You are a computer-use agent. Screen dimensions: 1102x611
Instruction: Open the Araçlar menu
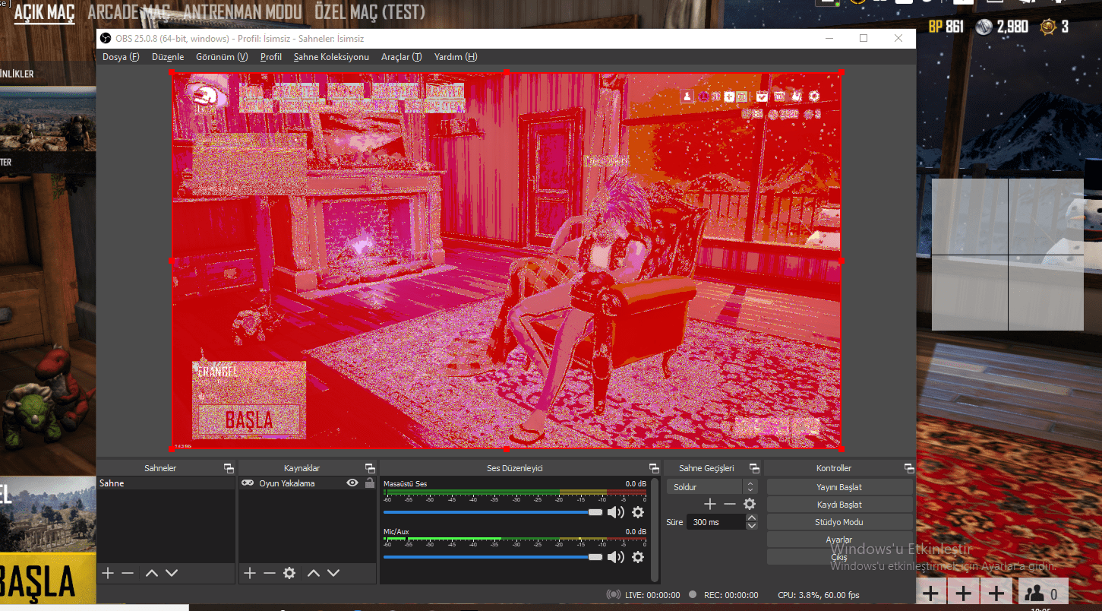[402, 57]
